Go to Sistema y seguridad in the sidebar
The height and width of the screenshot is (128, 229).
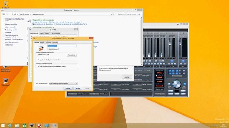[x=11, y=24]
